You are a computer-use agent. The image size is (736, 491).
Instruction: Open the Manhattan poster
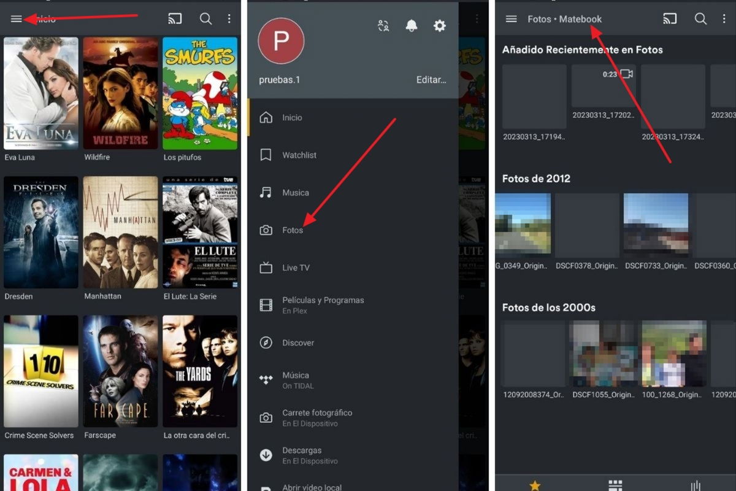120,233
